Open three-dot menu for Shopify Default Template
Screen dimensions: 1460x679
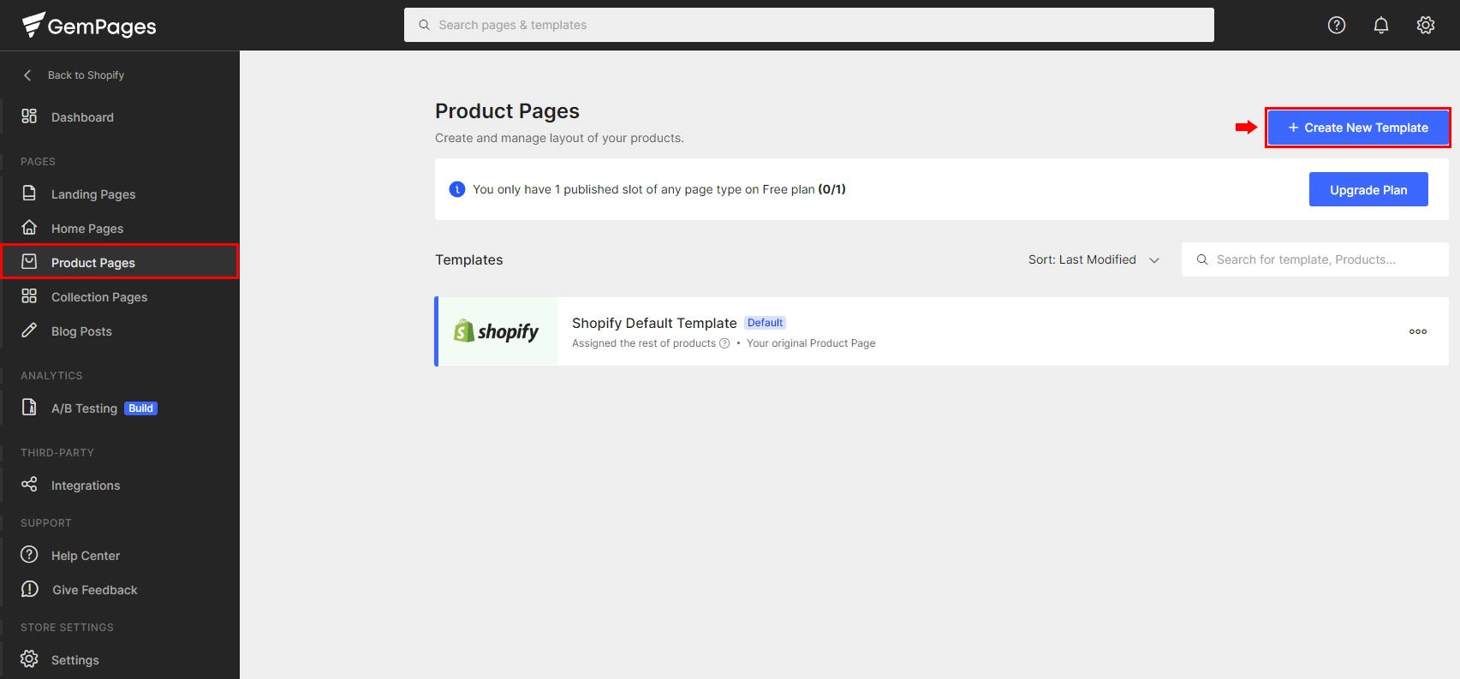[x=1418, y=331]
